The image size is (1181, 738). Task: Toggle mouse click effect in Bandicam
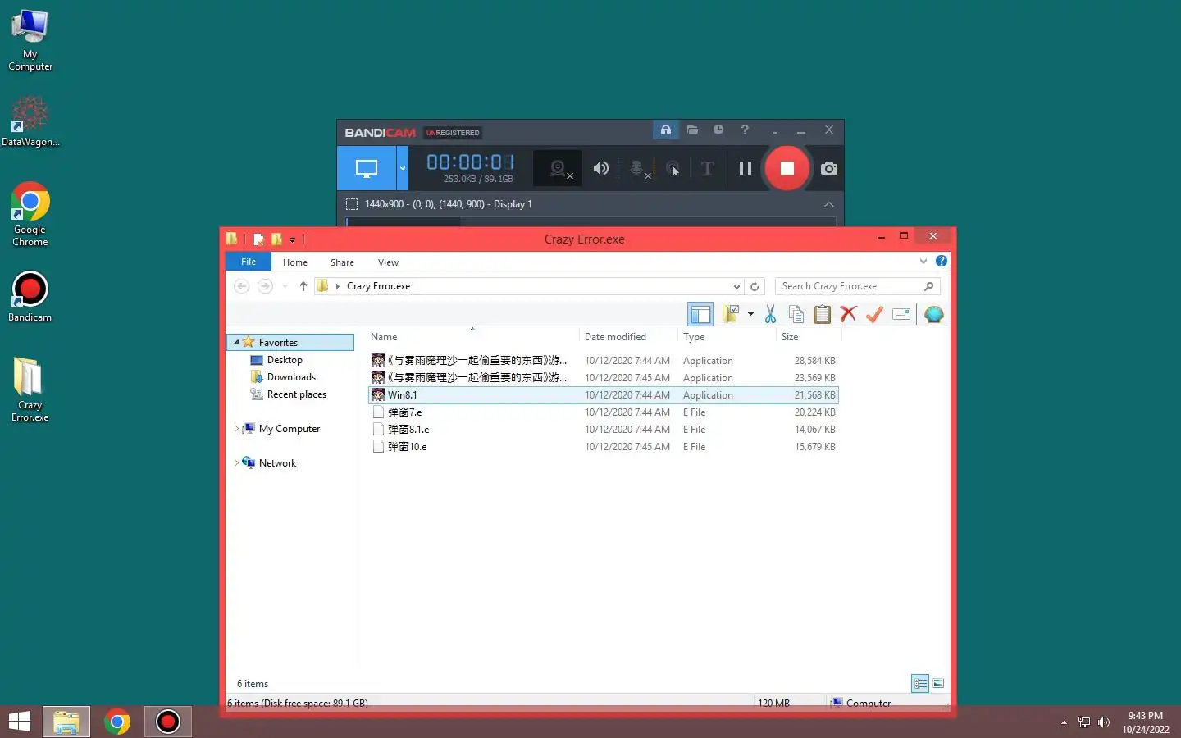pyautogui.click(x=673, y=168)
